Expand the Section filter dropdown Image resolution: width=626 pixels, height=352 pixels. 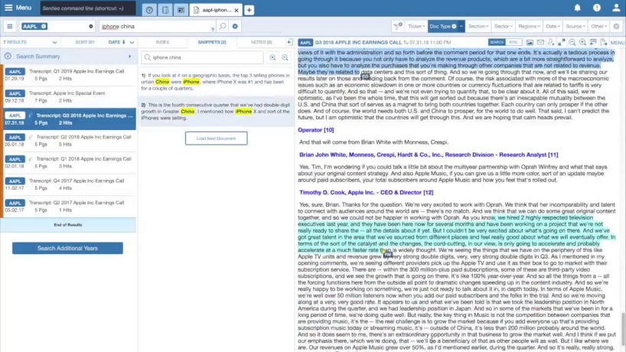pos(478,26)
